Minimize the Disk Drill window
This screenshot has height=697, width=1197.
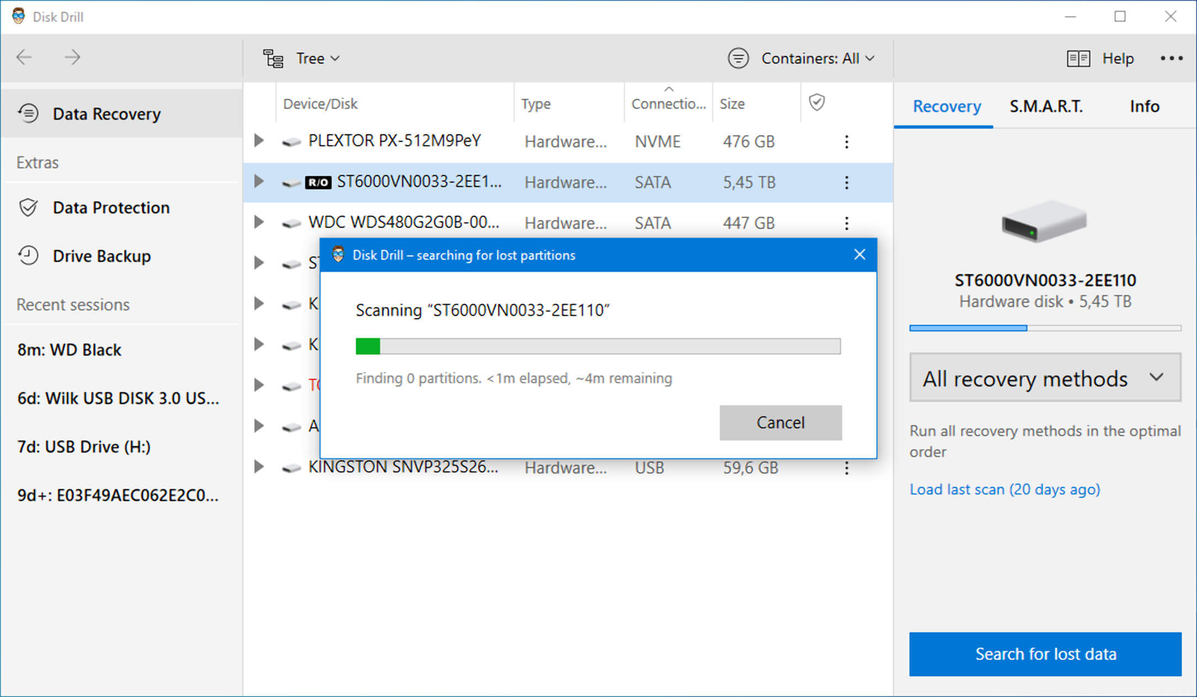tap(1070, 17)
